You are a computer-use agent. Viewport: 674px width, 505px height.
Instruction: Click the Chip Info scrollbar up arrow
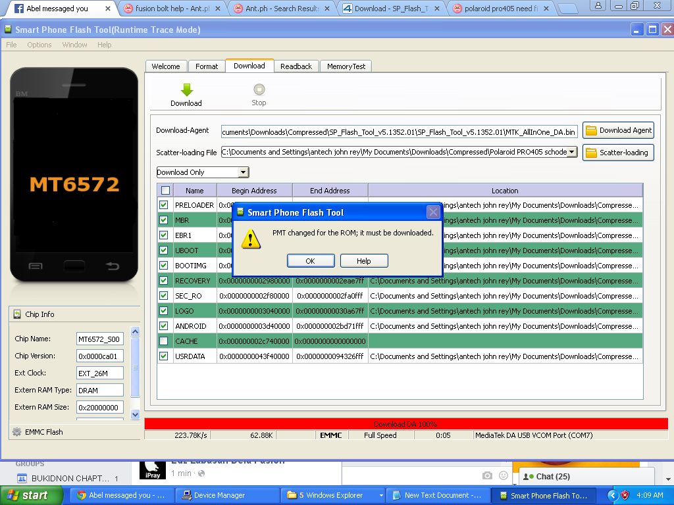(135, 331)
